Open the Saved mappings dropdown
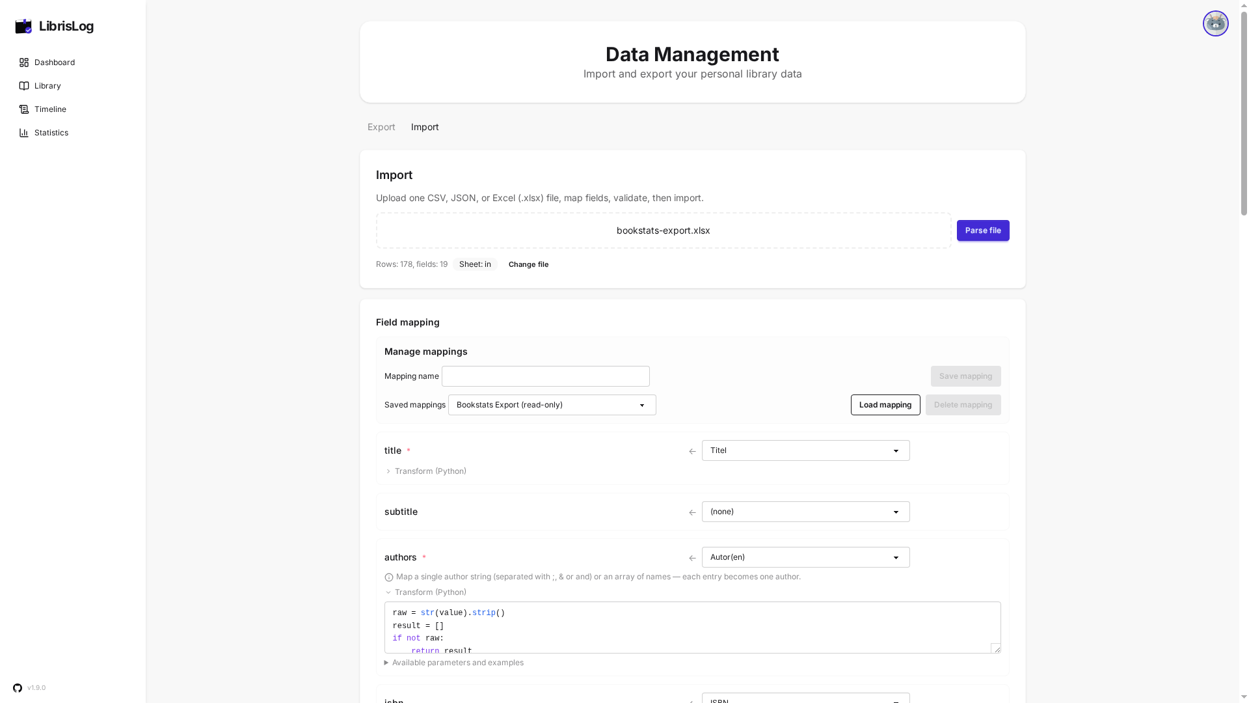 552,405
